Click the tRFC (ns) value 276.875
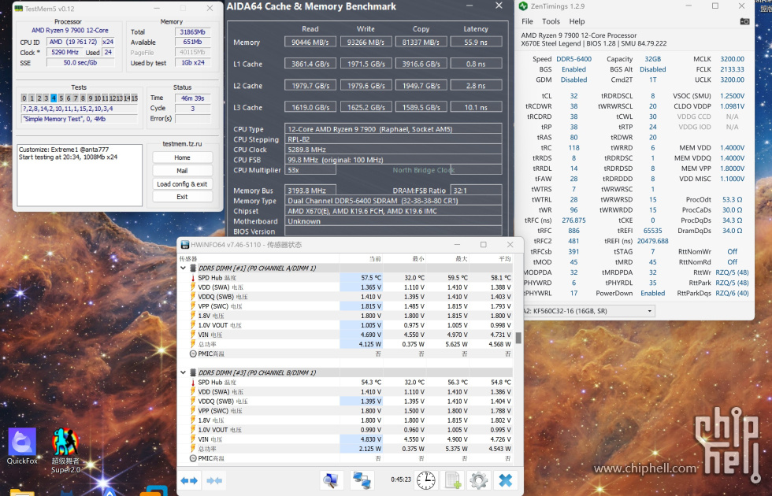This screenshot has height=496, width=772. pos(574,220)
